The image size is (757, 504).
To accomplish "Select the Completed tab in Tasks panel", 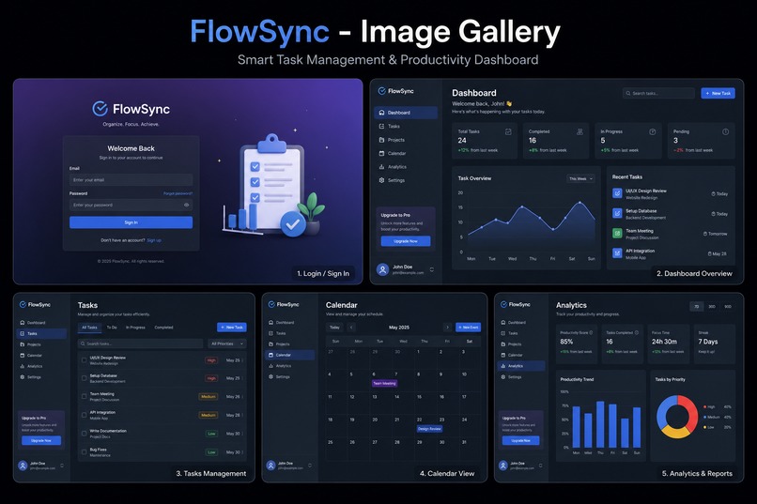I will click(163, 328).
